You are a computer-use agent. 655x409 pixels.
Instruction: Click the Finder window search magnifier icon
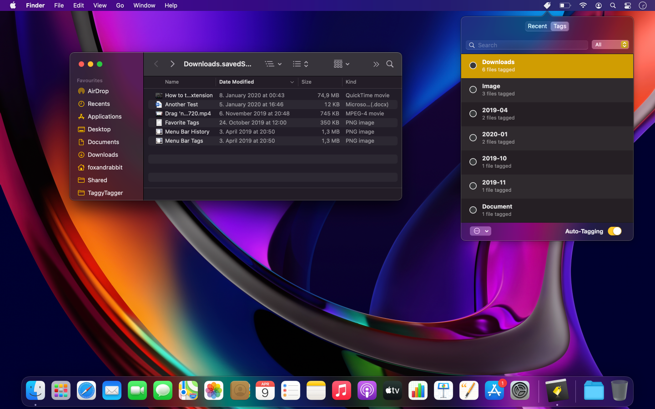coord(390,64)
